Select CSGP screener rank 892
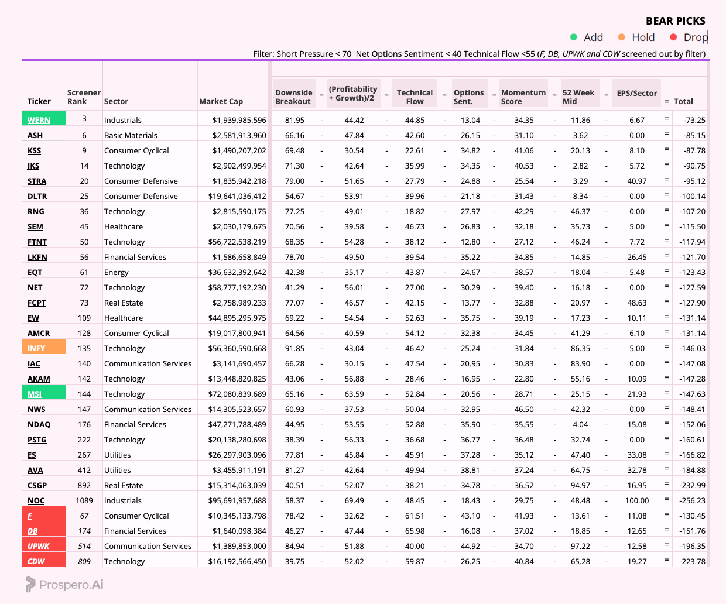This screenshot has height=604, width=726. pyautogui.click(x=84, y=485)
